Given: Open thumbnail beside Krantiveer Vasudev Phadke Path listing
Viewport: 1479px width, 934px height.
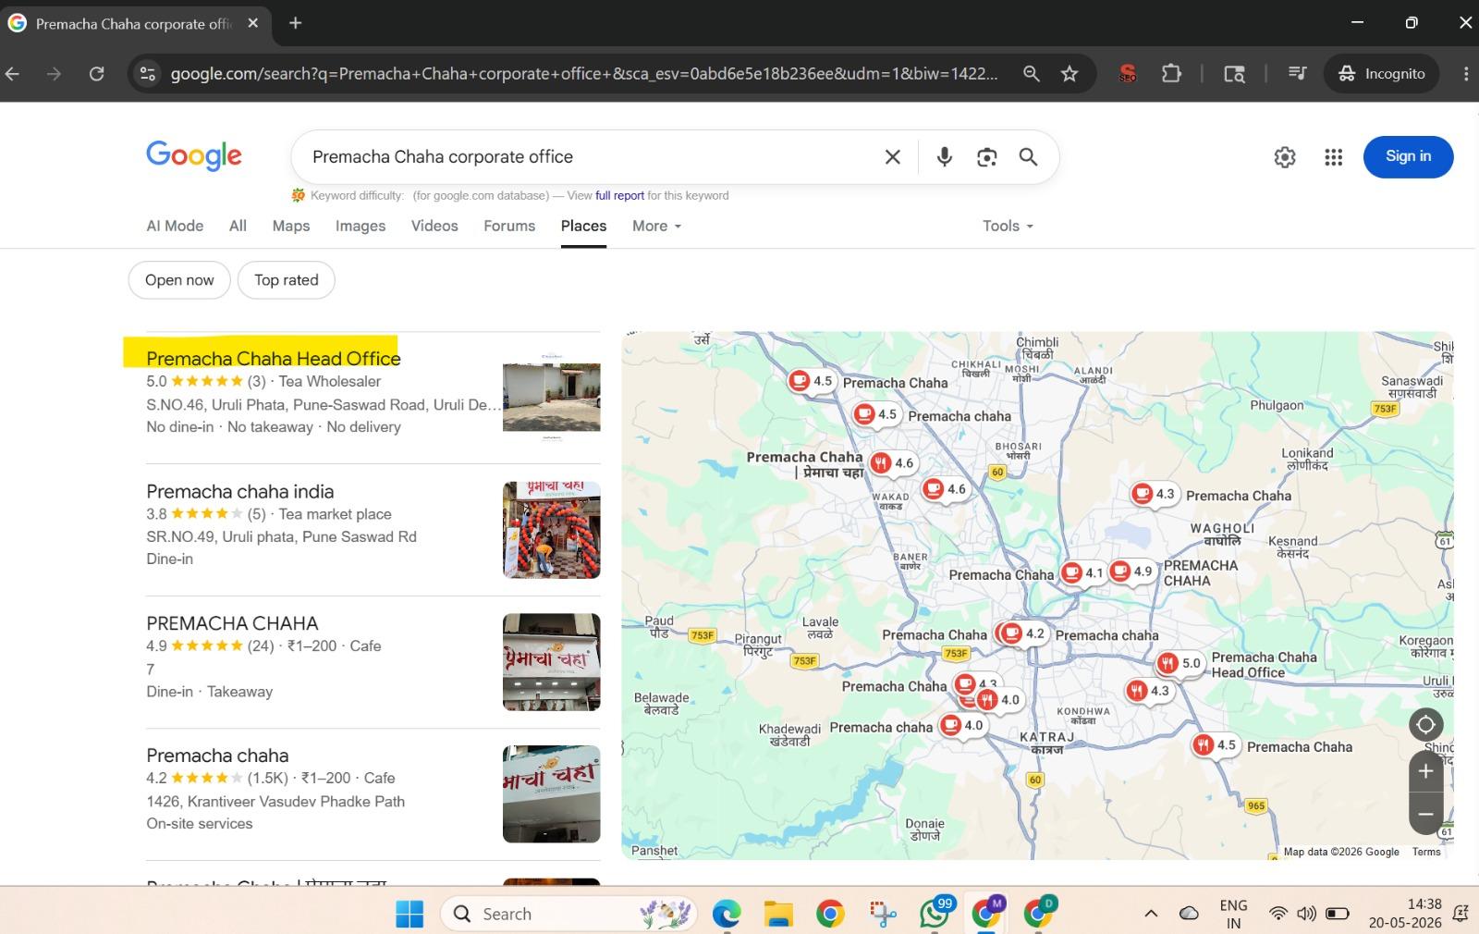Looking at the screenshot, I should point(552,794).
